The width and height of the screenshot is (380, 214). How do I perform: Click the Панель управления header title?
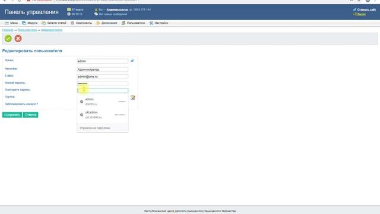31,12
